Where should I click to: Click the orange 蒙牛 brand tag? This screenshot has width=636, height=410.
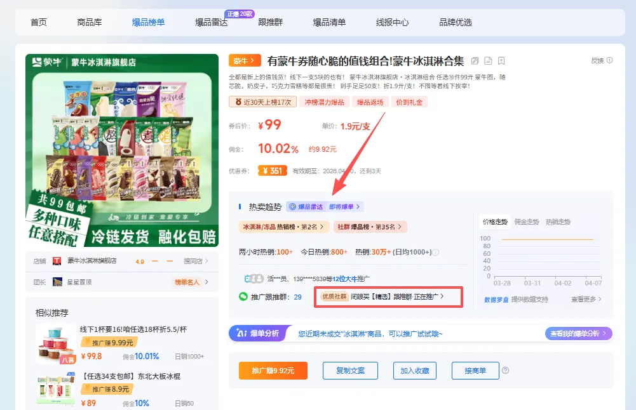pyautogui.click(x=244, y=61)
